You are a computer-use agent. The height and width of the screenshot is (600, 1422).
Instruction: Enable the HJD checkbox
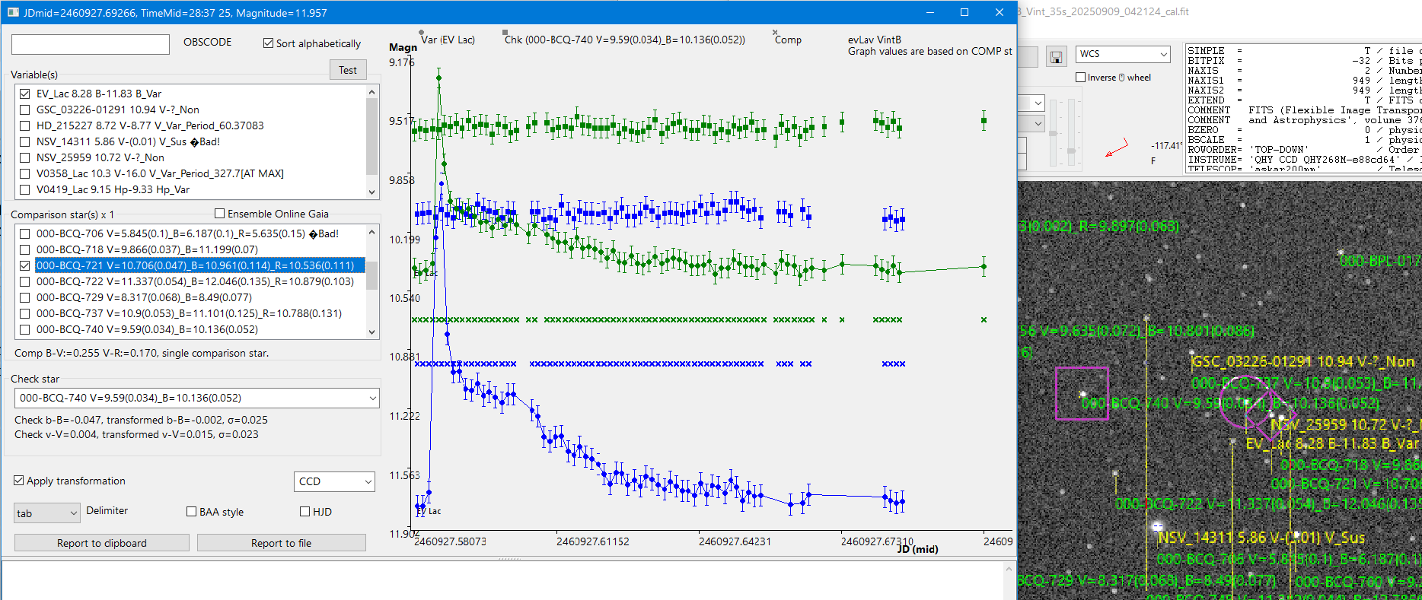click(x=305, y=512)
